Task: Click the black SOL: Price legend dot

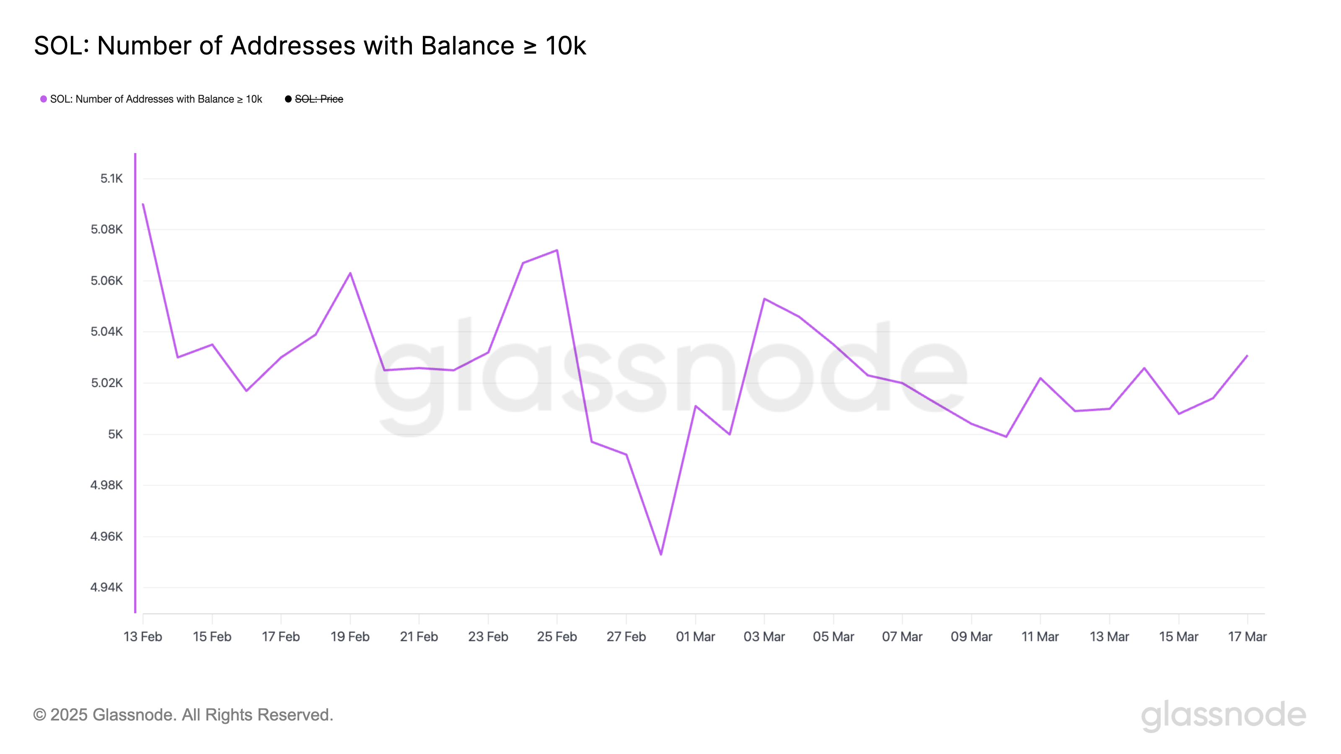Action: [288, 99]
